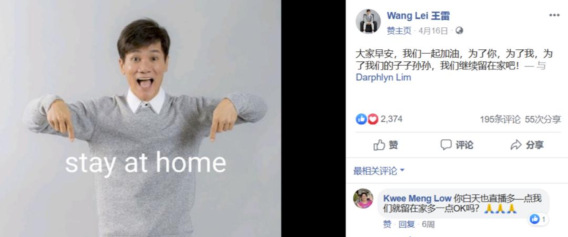The width and height of the screenshot is (568, 237).
Task: Open the tagged Darphlyn Lim profile
Action: pos(383,77)
